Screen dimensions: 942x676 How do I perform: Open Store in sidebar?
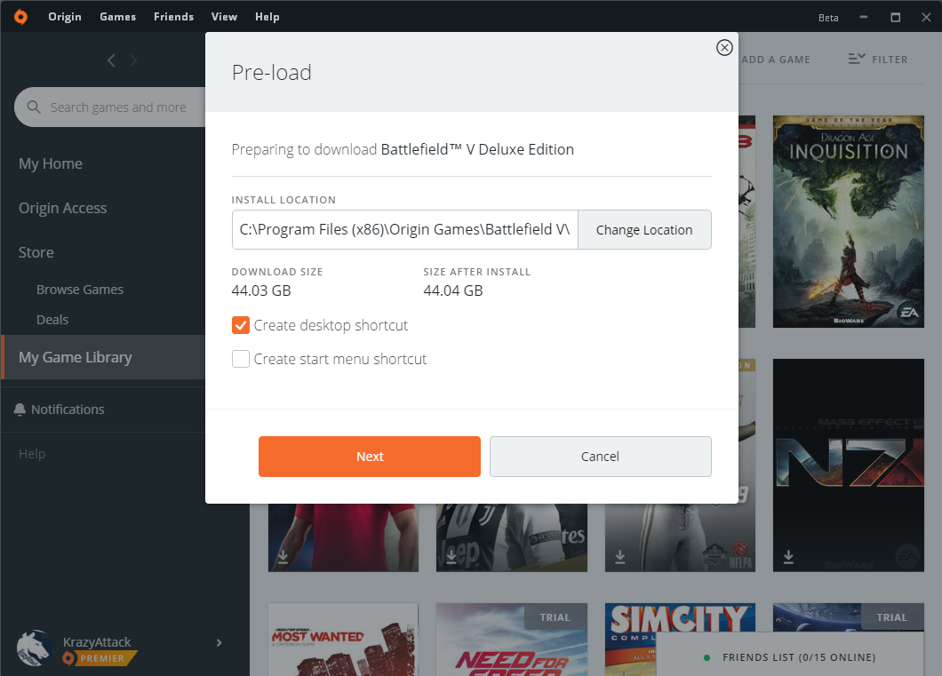pos(36,252)
